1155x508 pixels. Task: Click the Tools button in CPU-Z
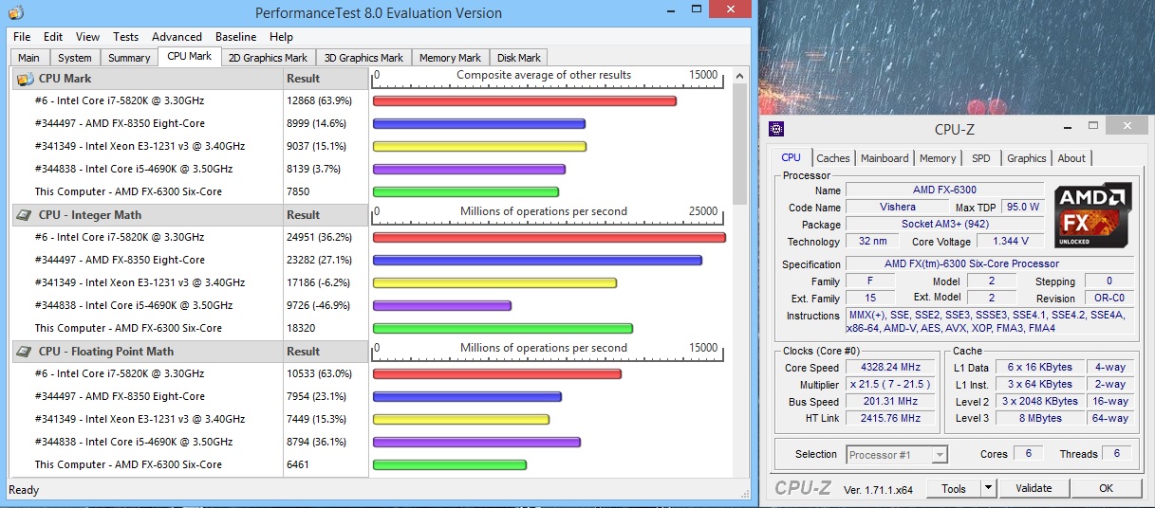(x=954, y=488)
